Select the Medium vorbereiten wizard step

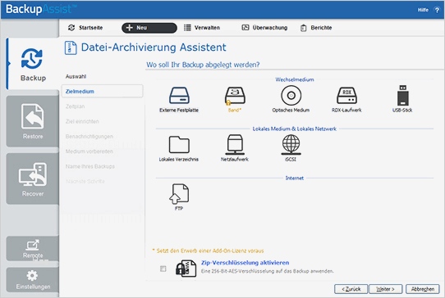[89, 151]
